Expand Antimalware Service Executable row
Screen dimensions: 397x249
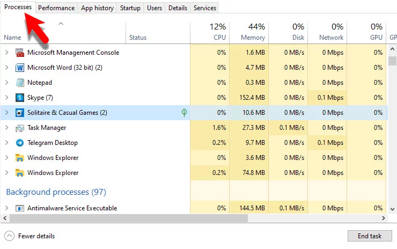(7, 208)
